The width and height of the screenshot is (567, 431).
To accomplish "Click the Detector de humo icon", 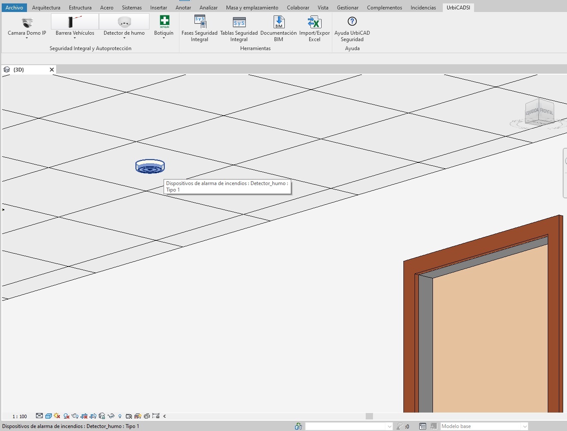I will [x=124, y=22].
